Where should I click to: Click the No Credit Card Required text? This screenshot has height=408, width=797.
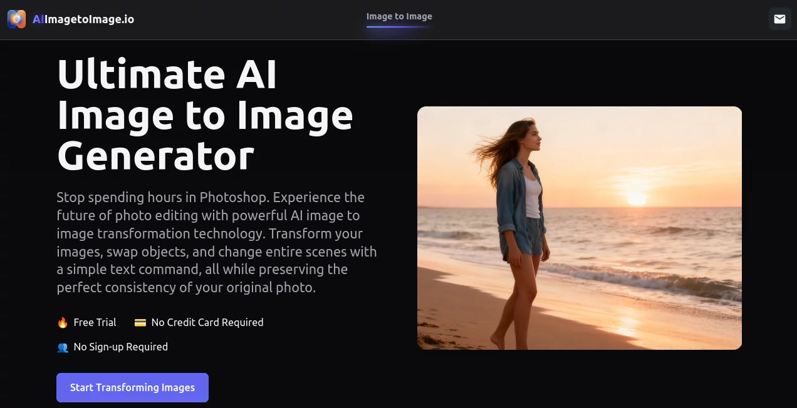[x=207, y=322]
